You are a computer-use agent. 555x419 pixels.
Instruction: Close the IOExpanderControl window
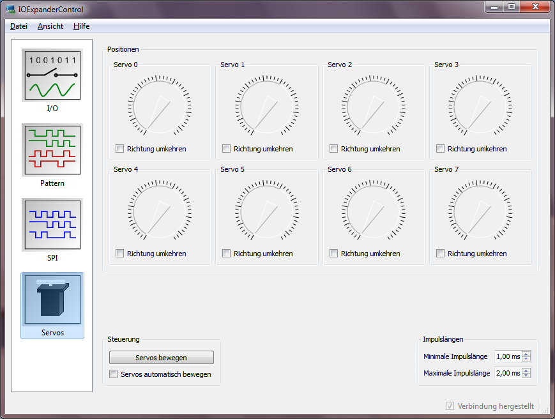click(535, 7)
